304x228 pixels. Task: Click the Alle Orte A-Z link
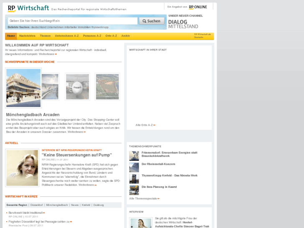pos(146,125)
